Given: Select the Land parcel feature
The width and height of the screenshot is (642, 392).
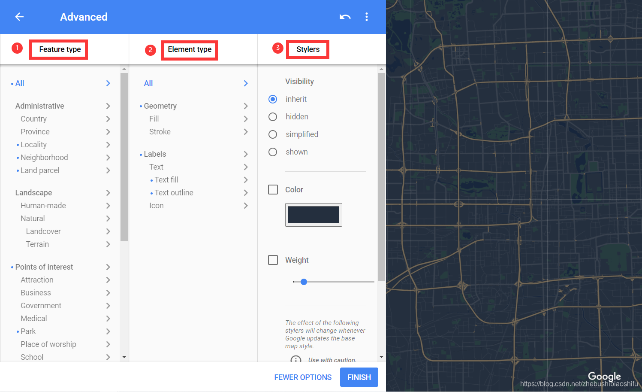Looking at the screenshot, I should pyautogui.click(x=40, y=170).
